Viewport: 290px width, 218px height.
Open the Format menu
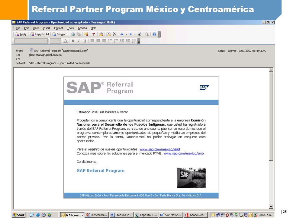click(x=59, y=28)
